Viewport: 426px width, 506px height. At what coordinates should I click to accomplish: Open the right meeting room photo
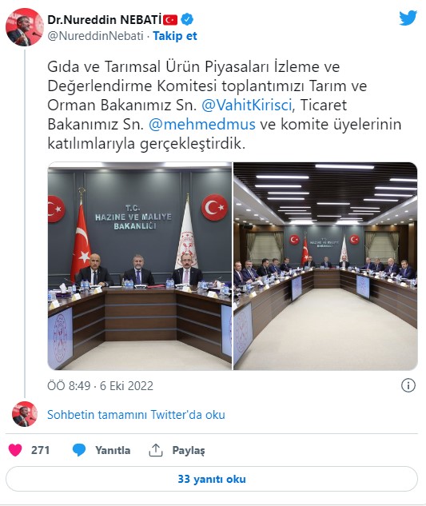point(325,266)
